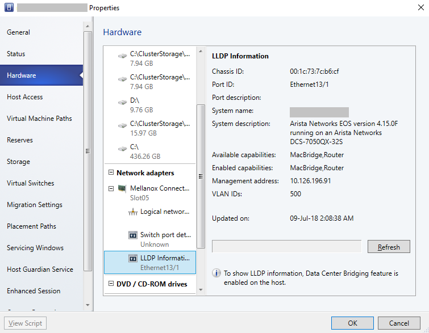Click the hardware list vertical scrollbar
This screenshot has width=429, height=333.
click(201, 176)
